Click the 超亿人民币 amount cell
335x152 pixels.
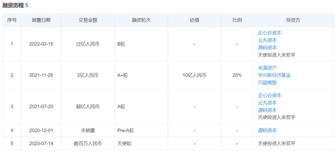pos(88,106)
